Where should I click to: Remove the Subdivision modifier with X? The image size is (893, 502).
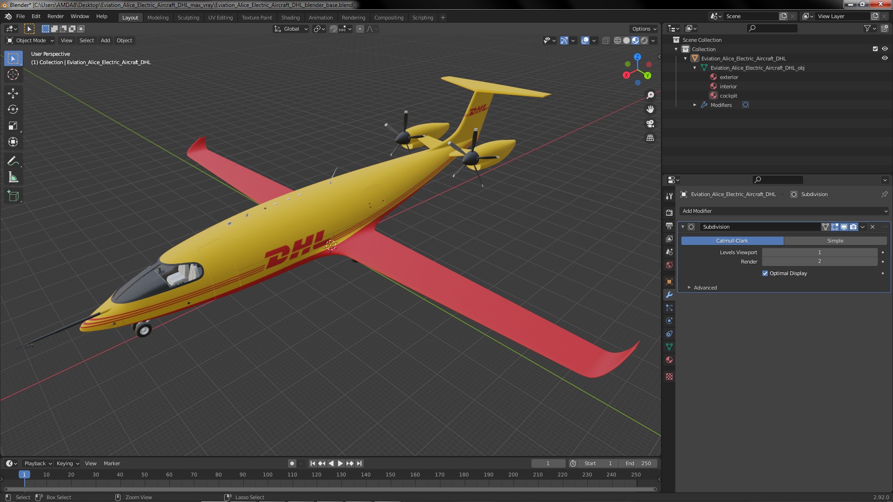(x=873, y=227)
